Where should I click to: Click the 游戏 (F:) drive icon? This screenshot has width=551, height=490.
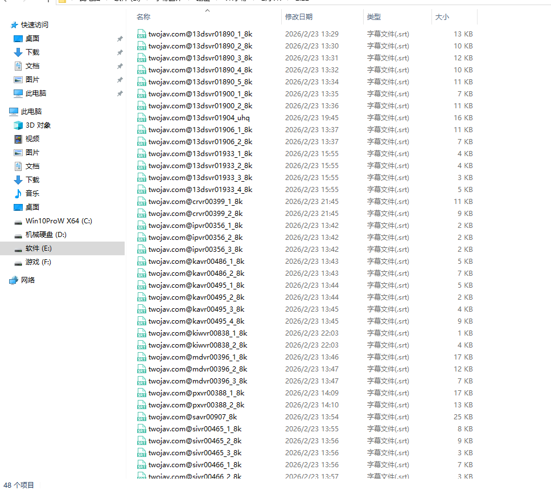coord(18,263)
